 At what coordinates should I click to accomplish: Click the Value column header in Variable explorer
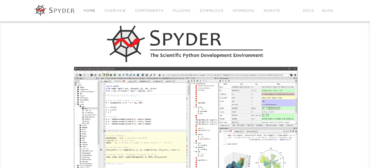coord(279,84)
